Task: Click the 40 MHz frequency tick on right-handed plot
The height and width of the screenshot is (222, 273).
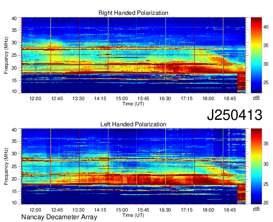Action: point(14,18)
